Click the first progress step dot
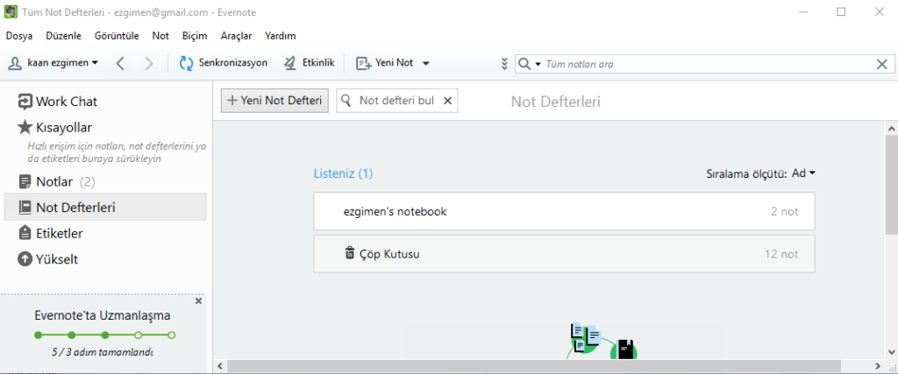The image size is (898, 374). click(38, 335)
